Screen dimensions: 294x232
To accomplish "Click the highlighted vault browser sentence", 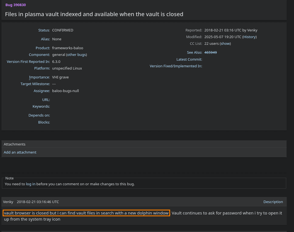I will pyautogui.click(x=86, y=213).
